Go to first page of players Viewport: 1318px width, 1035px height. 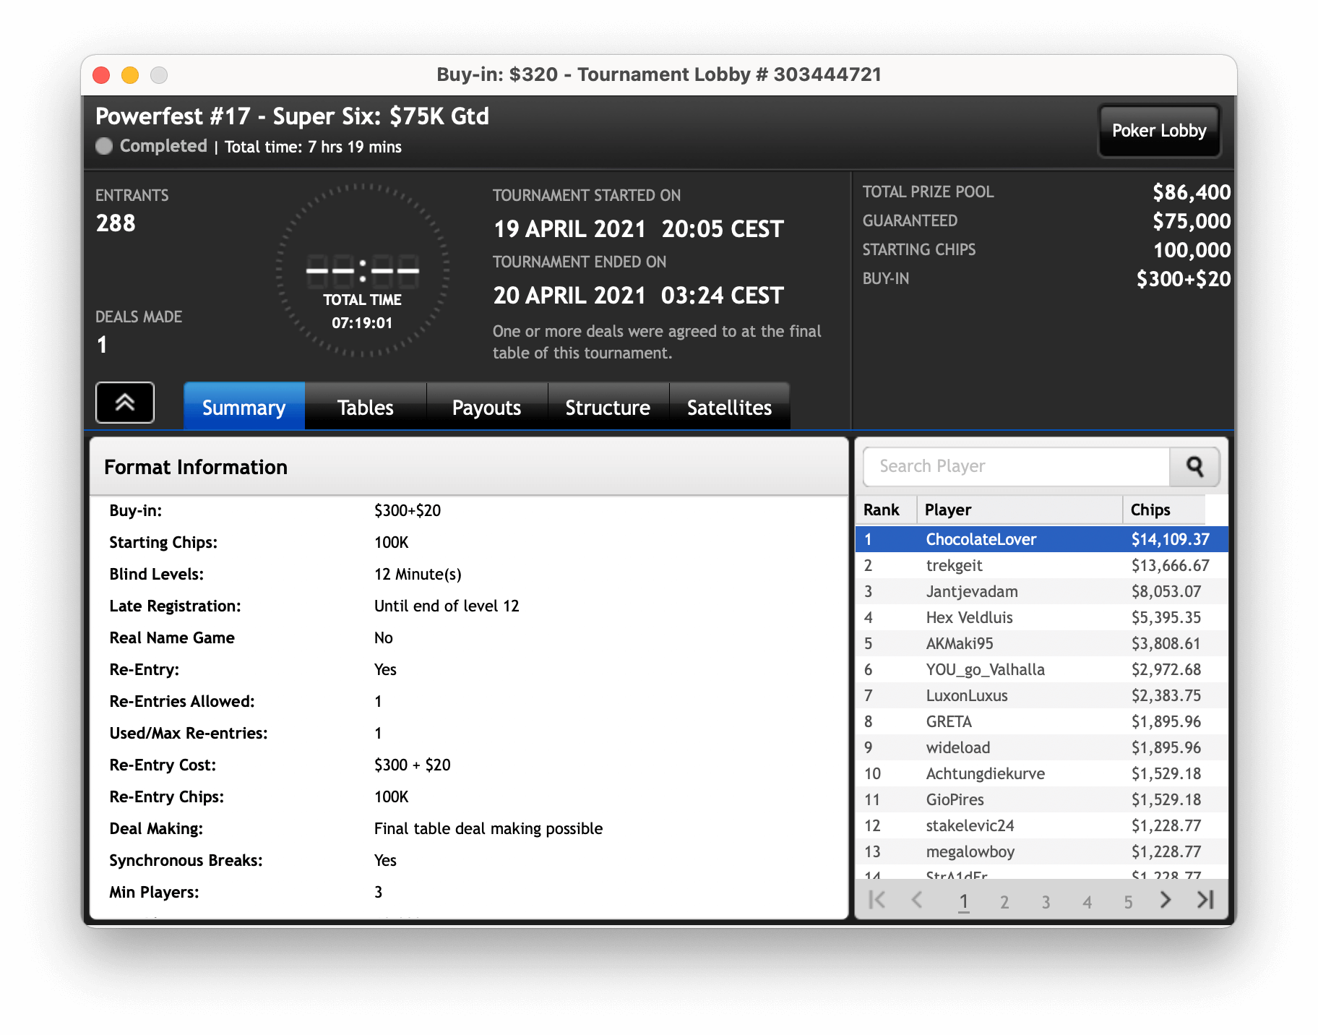(877, 900)
